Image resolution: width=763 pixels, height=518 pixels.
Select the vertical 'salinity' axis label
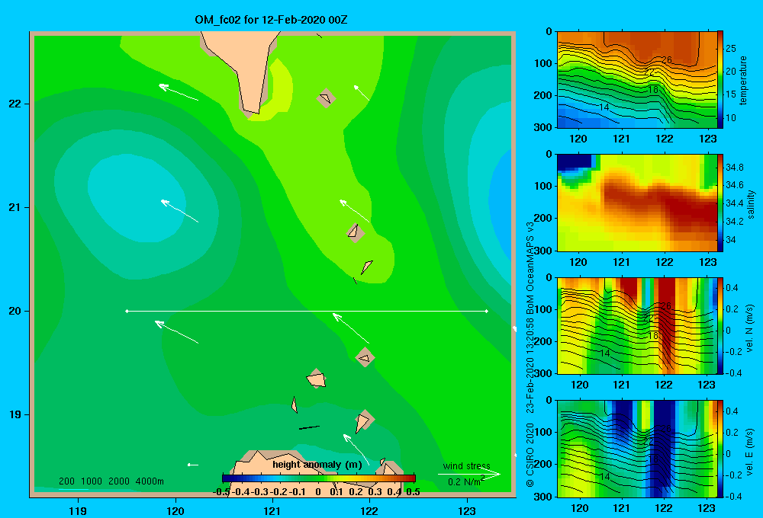pos(751,204)
